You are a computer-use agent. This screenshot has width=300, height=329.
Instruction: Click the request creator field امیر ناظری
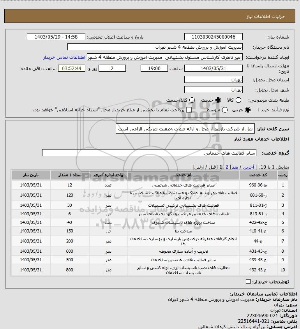[164, 57]
